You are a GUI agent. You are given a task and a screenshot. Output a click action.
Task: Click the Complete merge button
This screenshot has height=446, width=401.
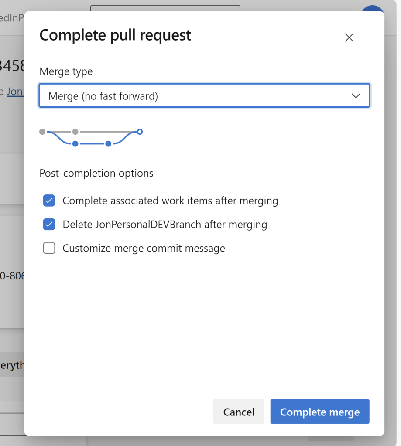(x=319, y=412)
